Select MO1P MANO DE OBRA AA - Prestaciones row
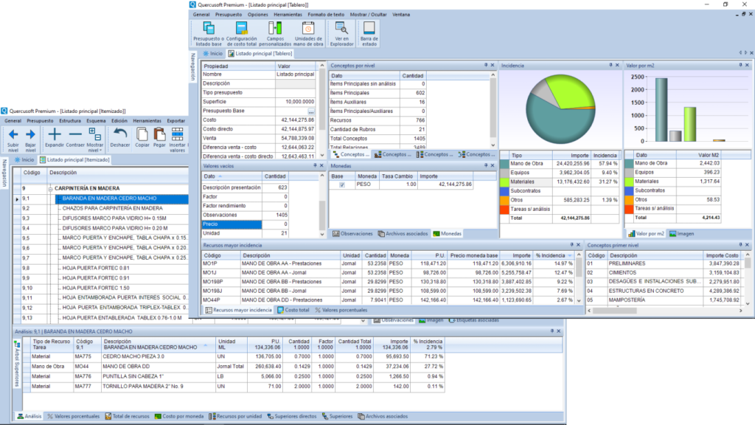 pos(388,264)
